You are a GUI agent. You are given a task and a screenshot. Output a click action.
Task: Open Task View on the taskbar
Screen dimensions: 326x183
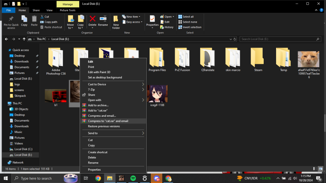86,178
